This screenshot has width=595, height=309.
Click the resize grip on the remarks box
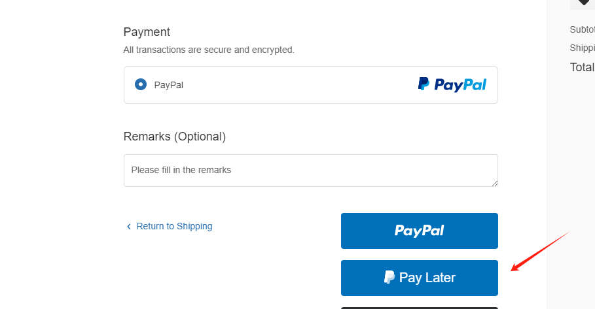[x=494, y=183]
